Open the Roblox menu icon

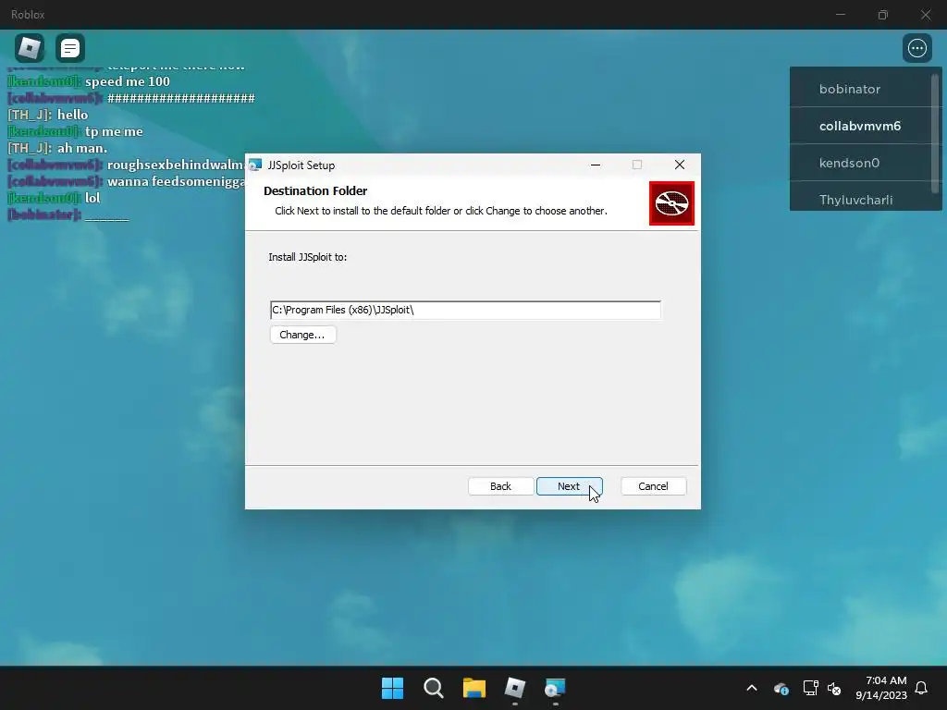30,48
